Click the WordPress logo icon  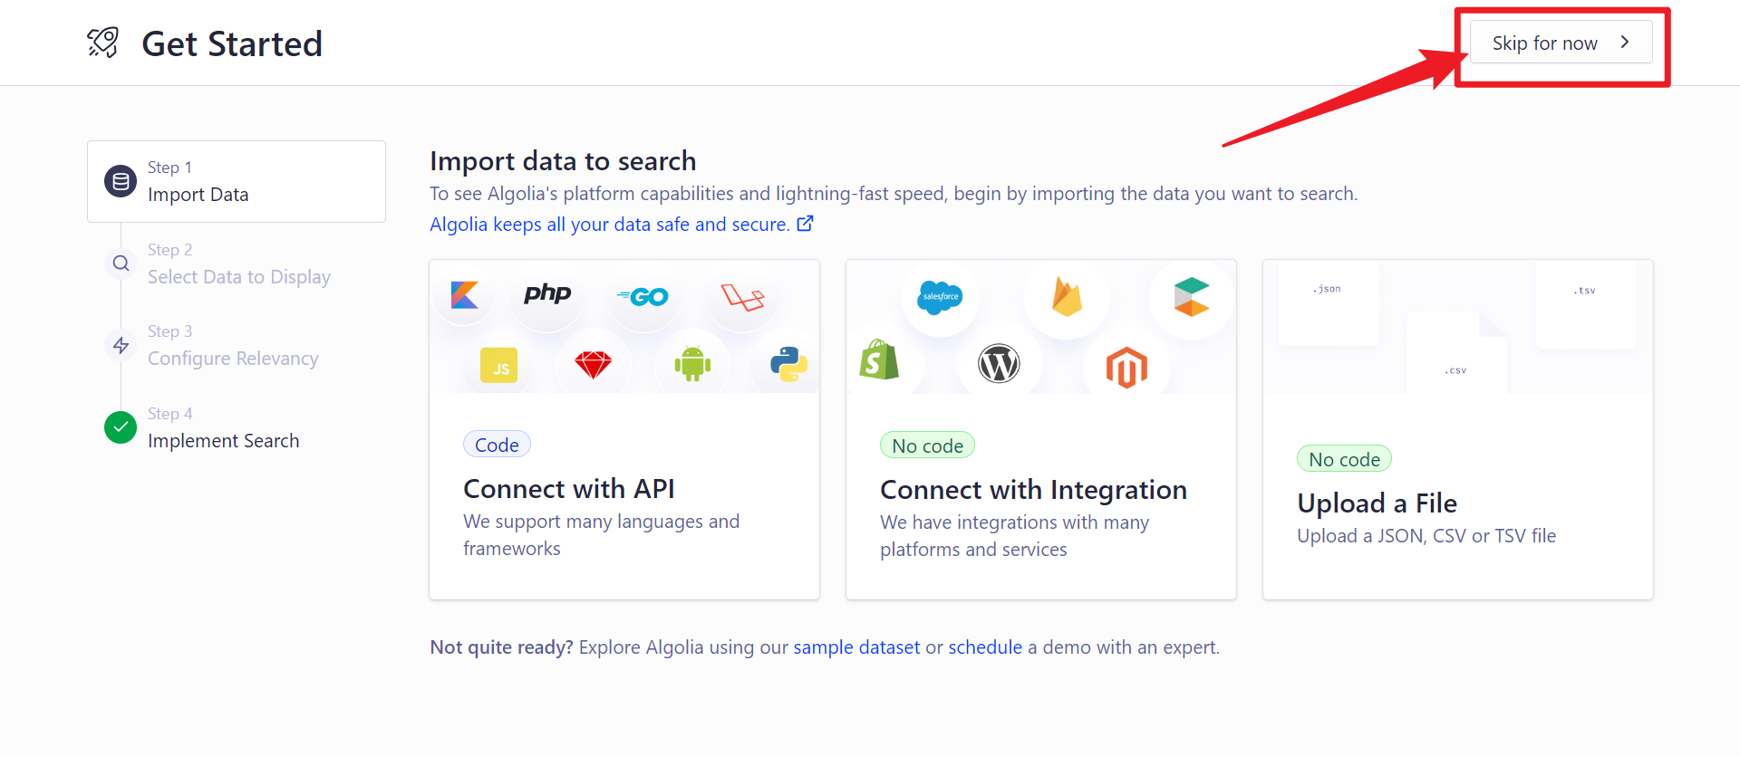pos(999,363)
